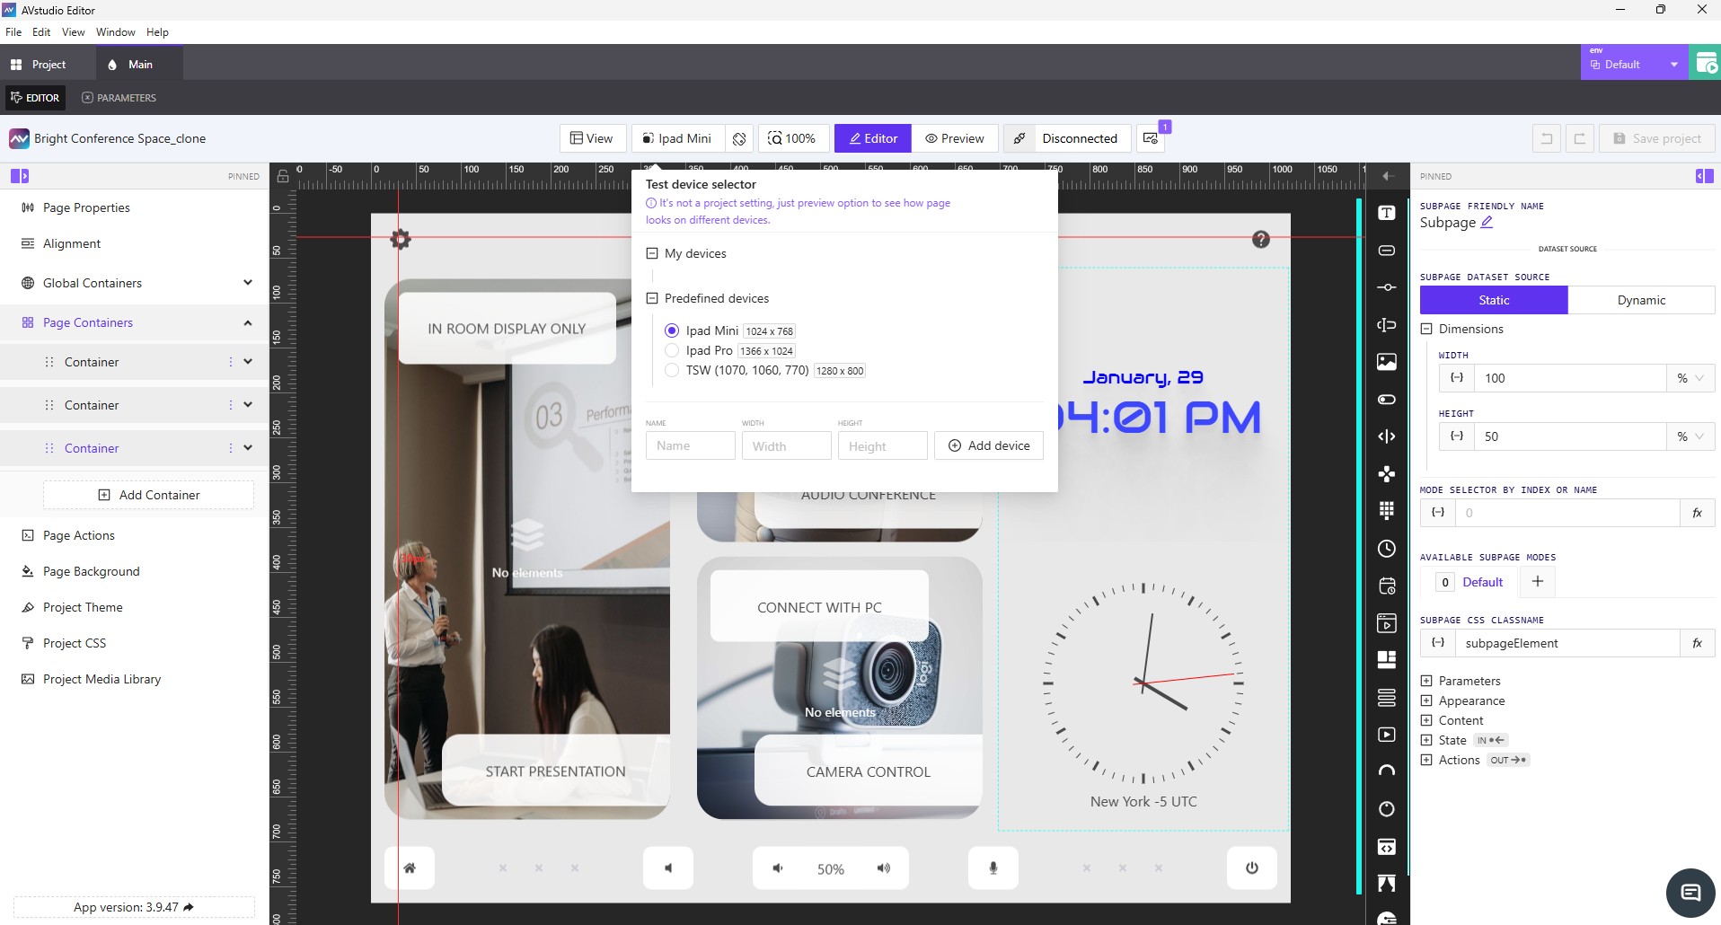Switch subpage dataset source to Dynamic

[x=1642, y=300]
